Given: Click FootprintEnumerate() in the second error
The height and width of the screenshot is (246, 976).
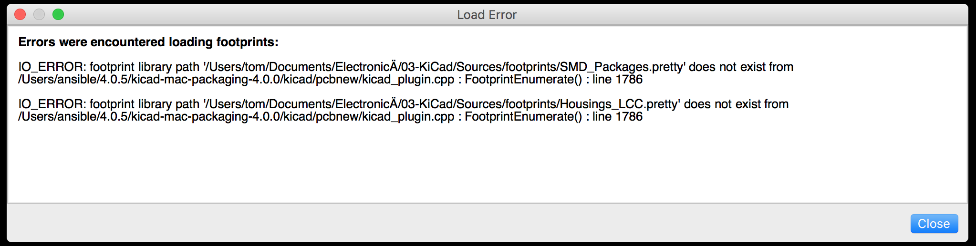Looking at the screenshot, I should tap(523, 116).
